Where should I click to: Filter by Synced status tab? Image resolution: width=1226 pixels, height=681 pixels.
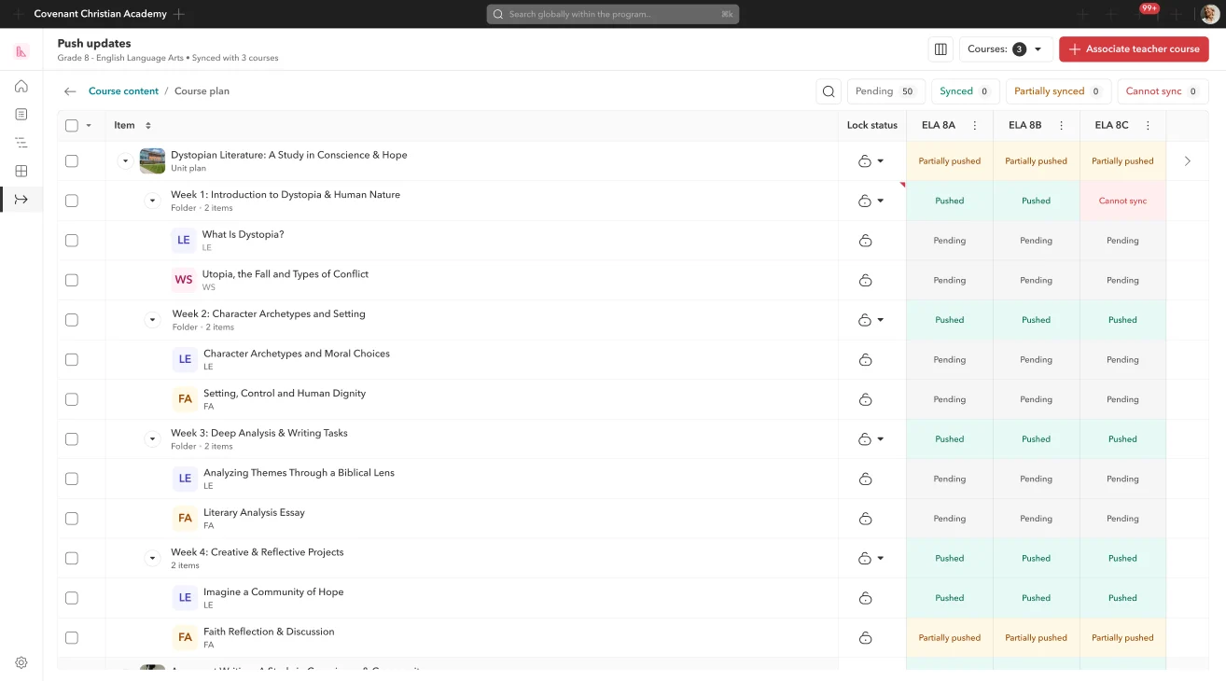[x=964, y=91]
